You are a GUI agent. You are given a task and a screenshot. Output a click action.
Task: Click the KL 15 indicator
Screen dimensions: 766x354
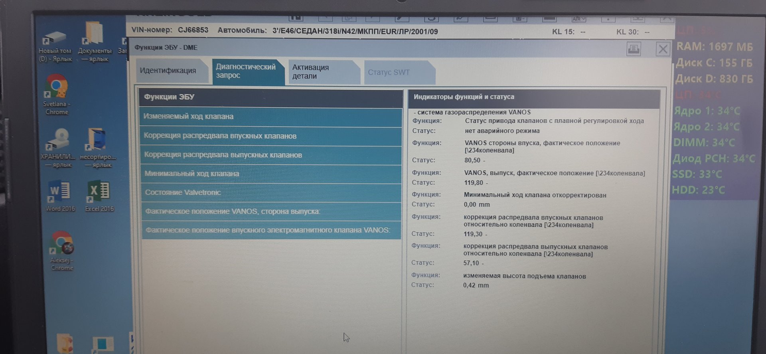[569, 32]
